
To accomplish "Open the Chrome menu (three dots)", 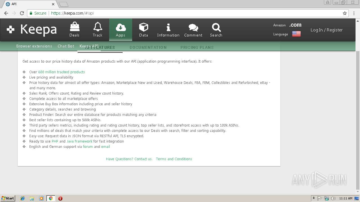I will click(x=354, y=13).
